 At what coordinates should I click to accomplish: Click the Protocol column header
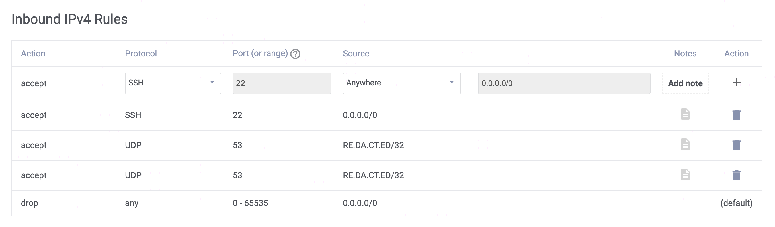(141, 53)
